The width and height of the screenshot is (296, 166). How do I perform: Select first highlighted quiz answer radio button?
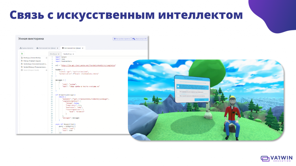tap(178, 86)
